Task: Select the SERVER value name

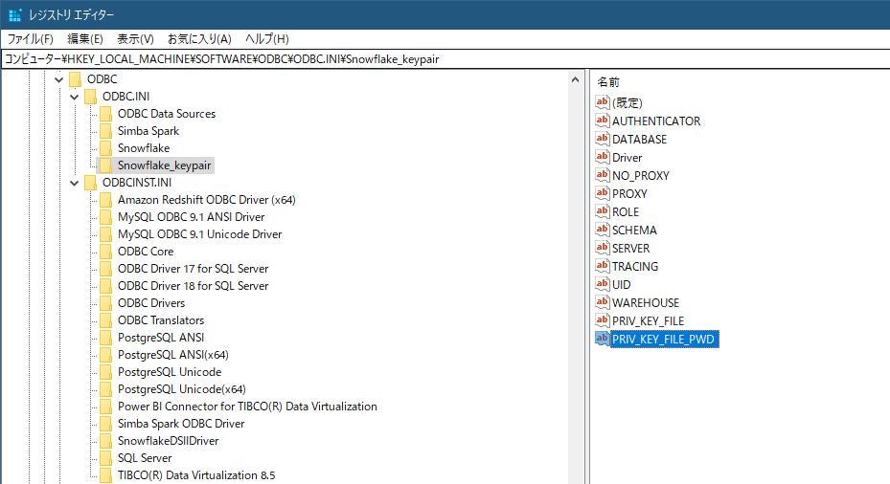Action: coord(630,249)
